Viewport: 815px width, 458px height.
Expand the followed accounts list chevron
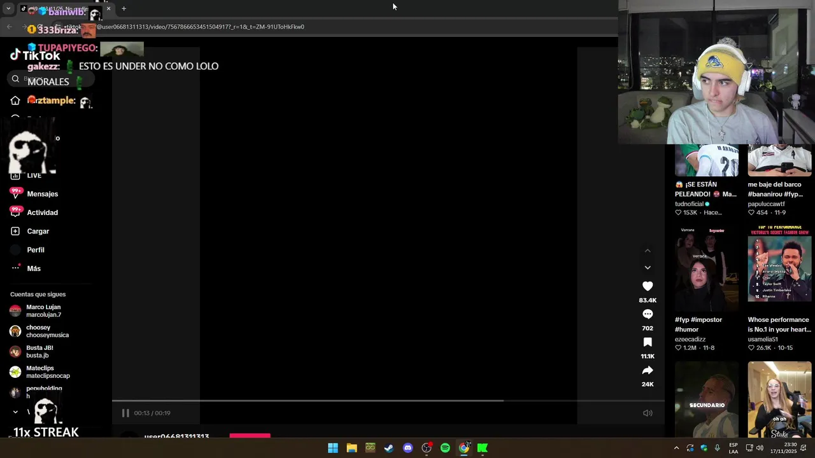15,412
